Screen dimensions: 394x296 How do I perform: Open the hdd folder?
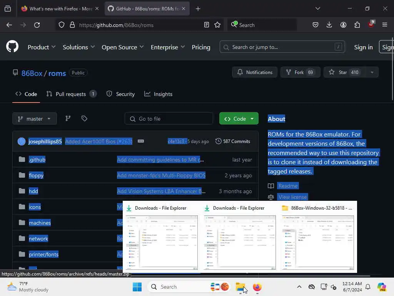point(33,191)
